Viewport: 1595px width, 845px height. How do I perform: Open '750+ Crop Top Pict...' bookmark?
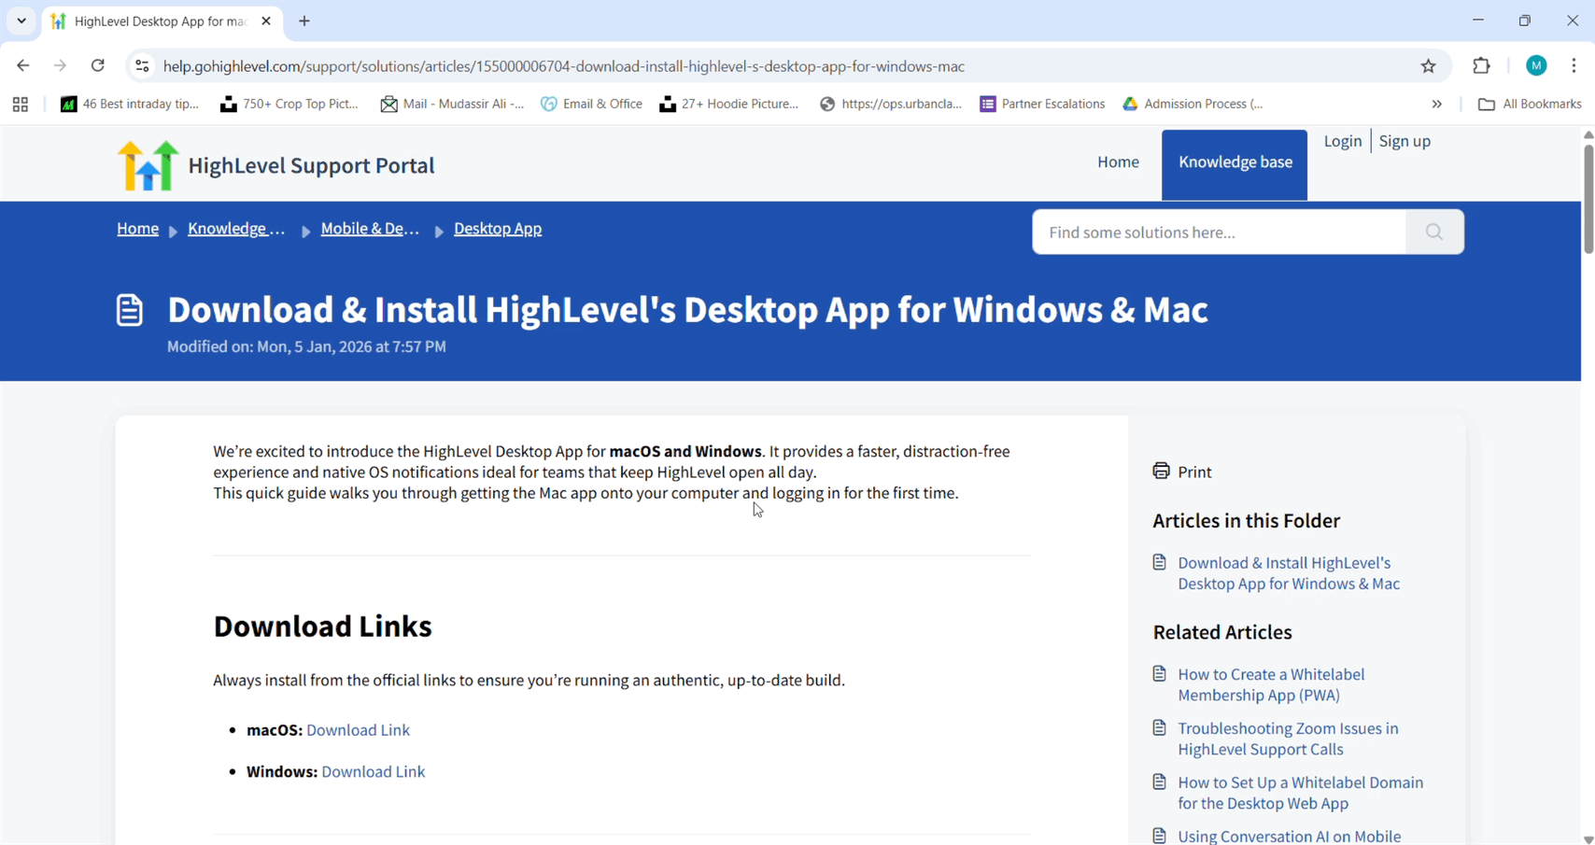pos(289,104)
